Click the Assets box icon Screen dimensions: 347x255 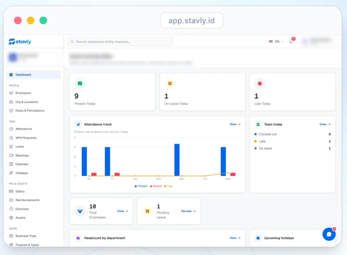pyautogui.click(x=11, y=218)
